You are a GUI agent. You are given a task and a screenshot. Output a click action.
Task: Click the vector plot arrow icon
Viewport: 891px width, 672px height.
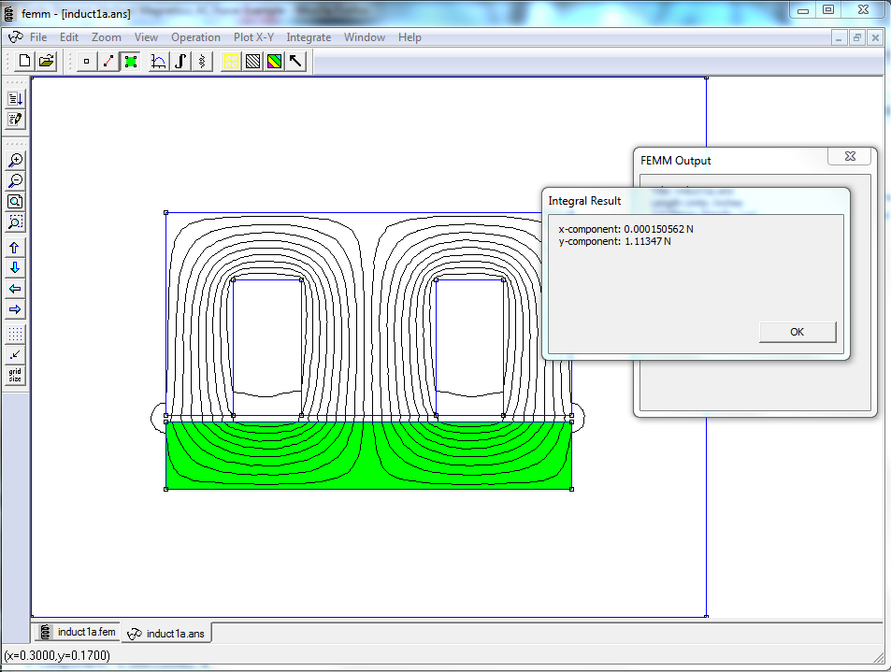296,61
